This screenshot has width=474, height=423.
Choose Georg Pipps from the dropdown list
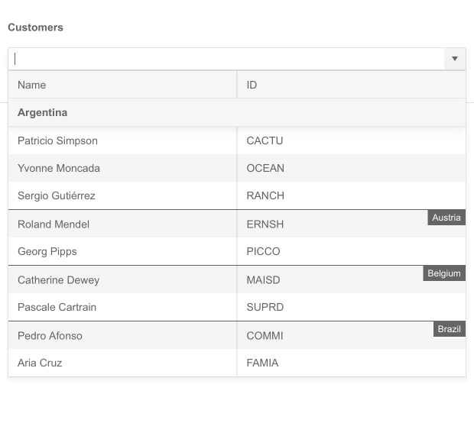47,251
